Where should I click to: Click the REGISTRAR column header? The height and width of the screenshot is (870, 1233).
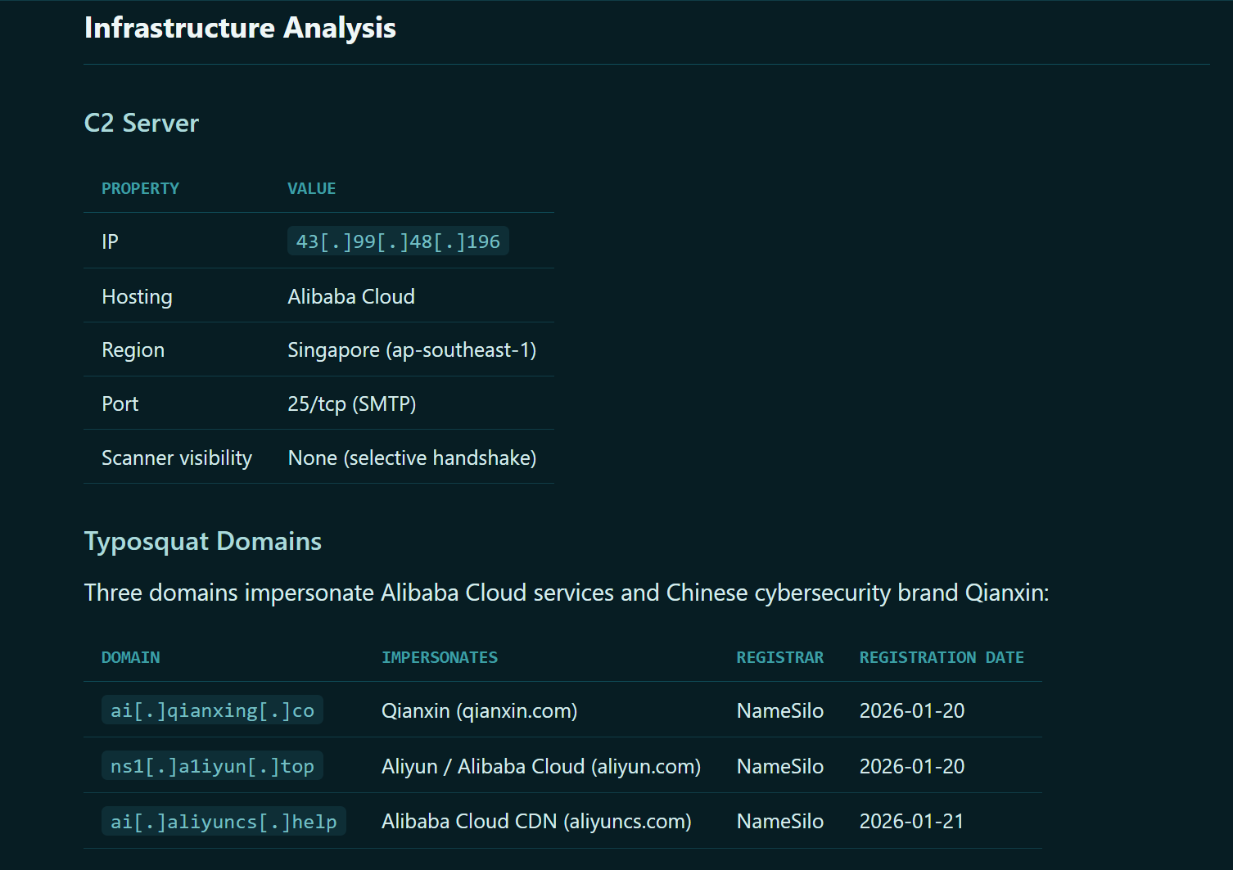tap(779, 657)
